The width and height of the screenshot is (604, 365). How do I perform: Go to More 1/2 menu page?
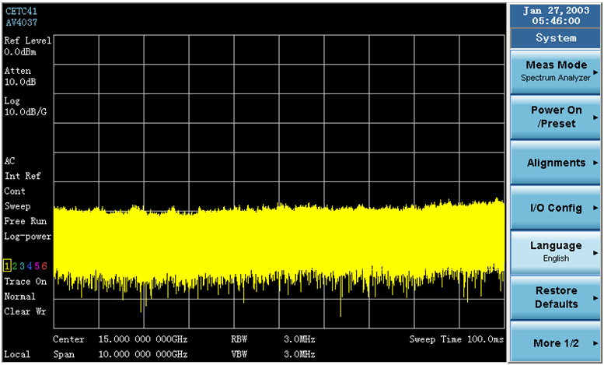(555, 343)
